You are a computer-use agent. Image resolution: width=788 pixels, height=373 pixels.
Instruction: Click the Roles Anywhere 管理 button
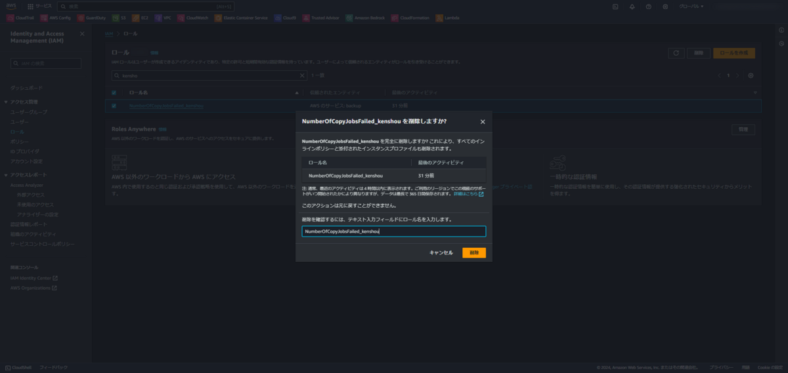743,130
